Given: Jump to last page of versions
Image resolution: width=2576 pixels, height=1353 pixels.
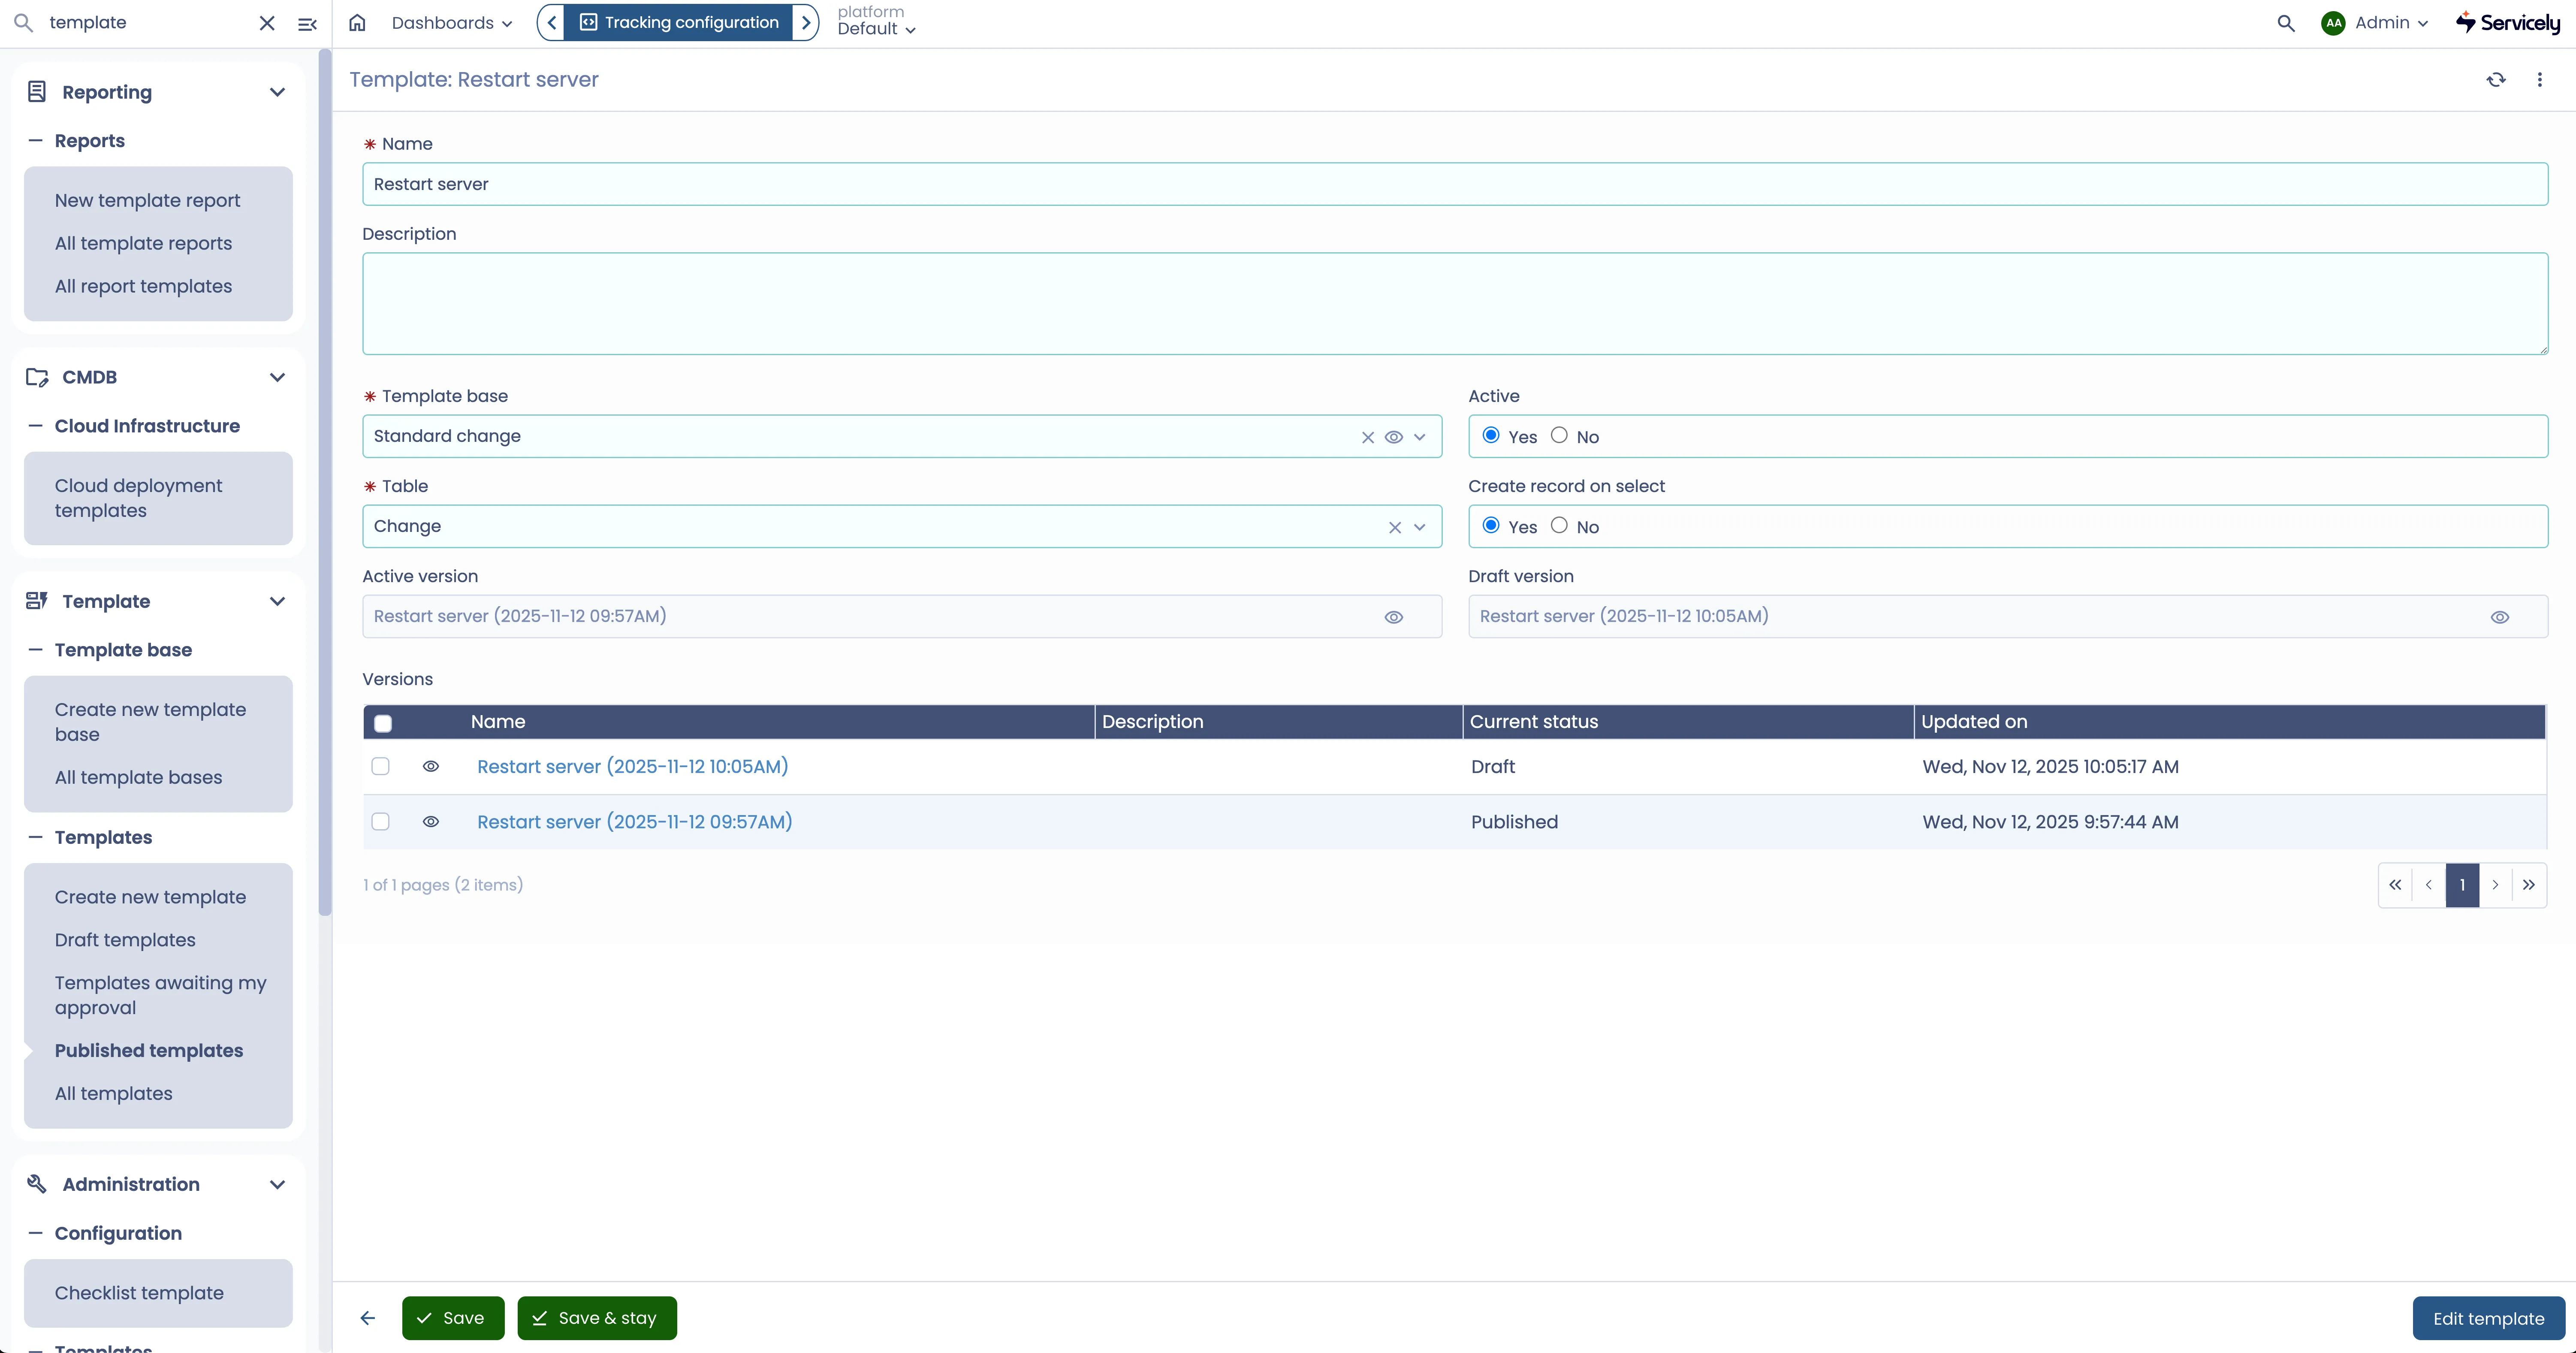Looking at the screenshot, I should pos(2529,885).
